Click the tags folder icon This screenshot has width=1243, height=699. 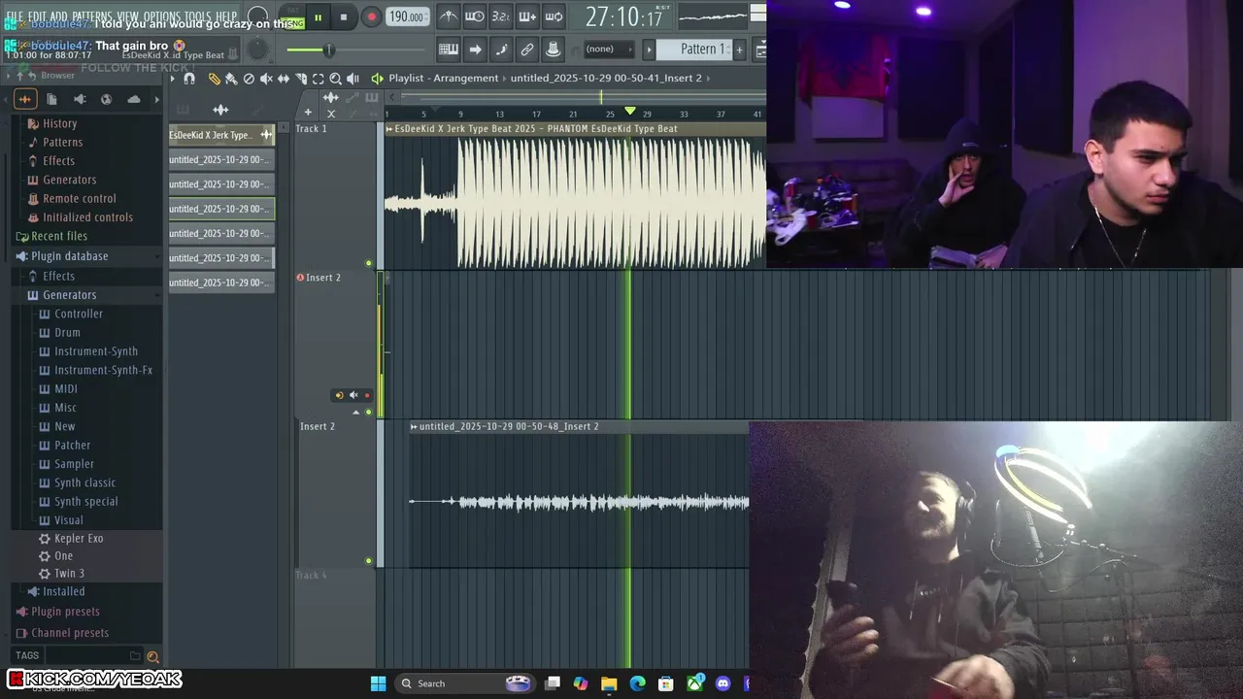(x=135, y=656)
